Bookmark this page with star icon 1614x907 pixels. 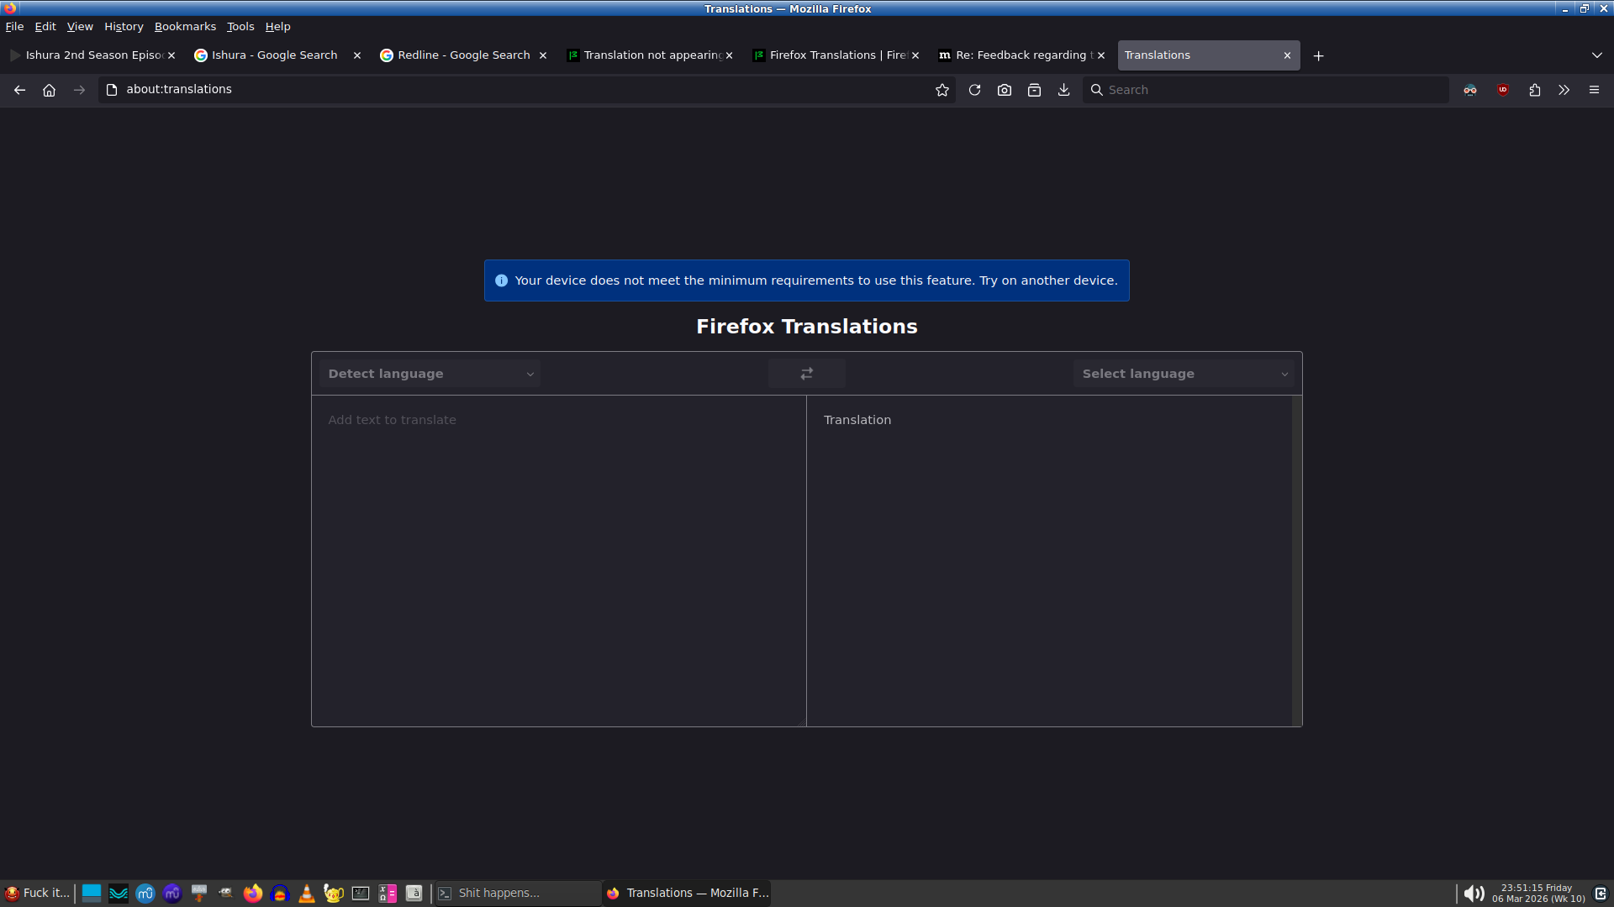pos(941,90)
